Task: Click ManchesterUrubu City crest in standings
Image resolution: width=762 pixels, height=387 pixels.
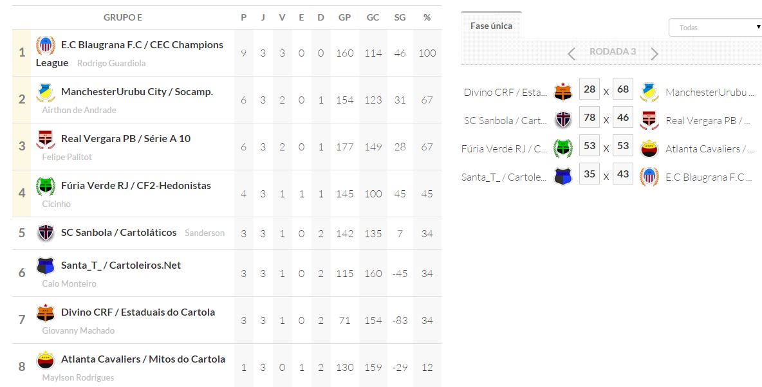Action: [x=46, y=93]
